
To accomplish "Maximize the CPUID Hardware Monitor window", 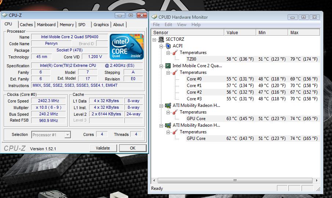I will pyautogui.click(x=304, y=17).
